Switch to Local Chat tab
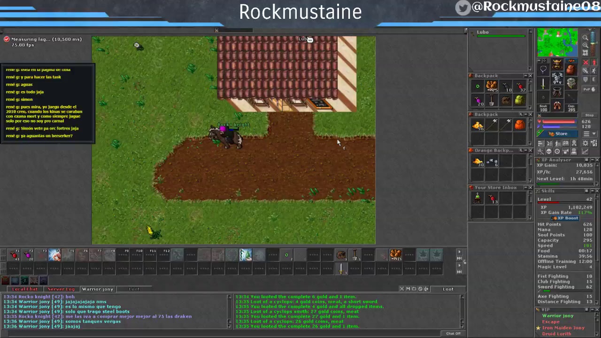 25,289
